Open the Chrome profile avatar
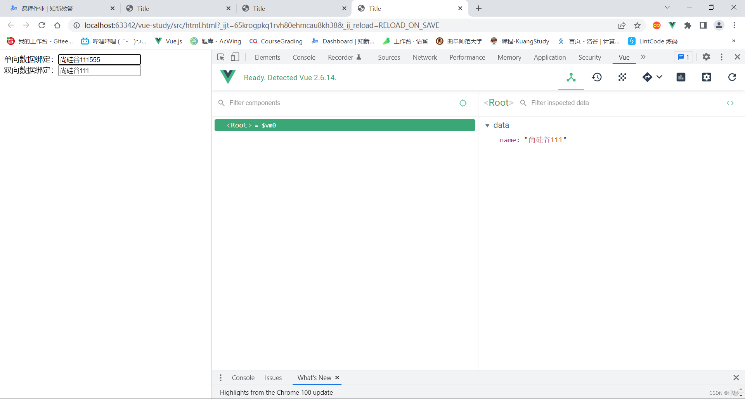This screenshot has height=399, width=745. click(x=719, y=25)
